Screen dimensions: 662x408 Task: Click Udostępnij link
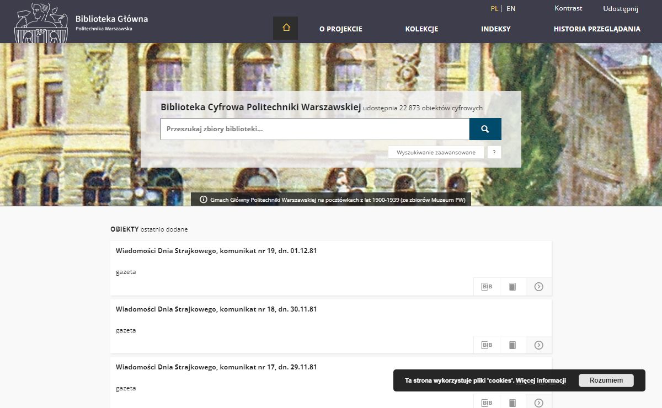pyautogui.click(x=621, y=9)
